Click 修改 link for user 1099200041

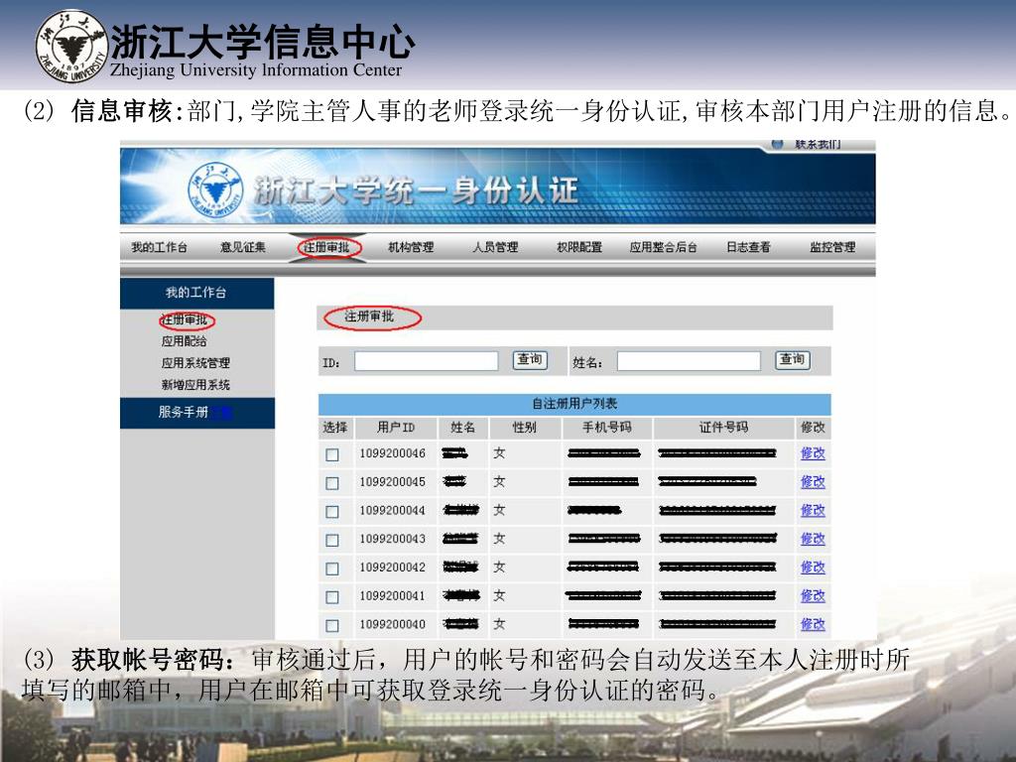(813, 596)
